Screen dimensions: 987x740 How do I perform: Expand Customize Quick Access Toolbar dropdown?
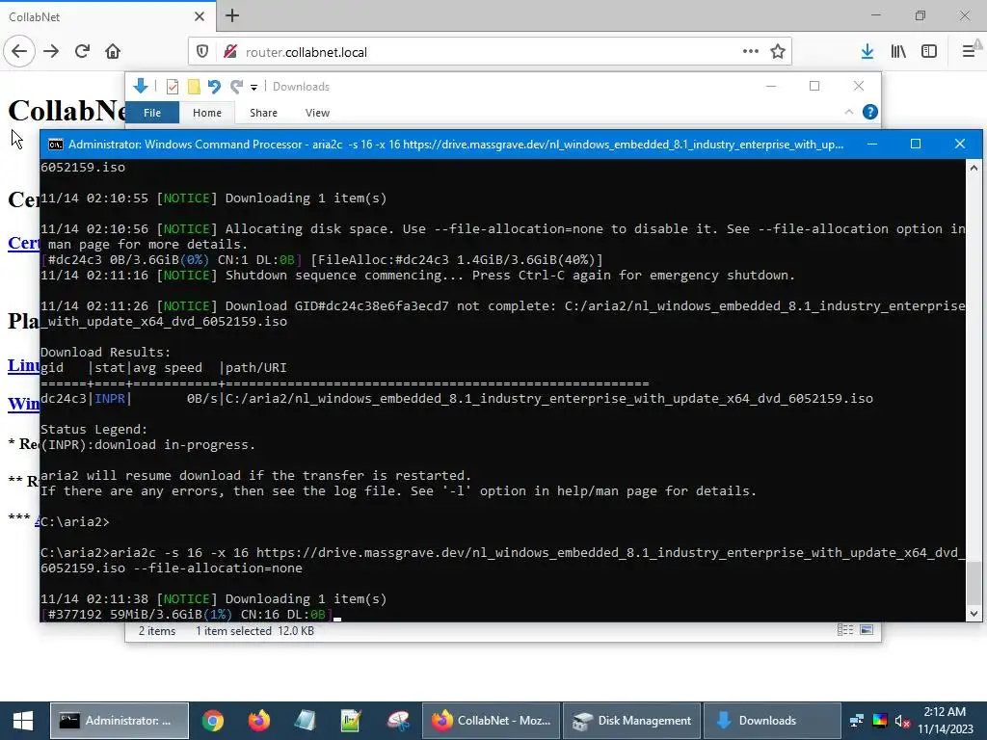253,88
